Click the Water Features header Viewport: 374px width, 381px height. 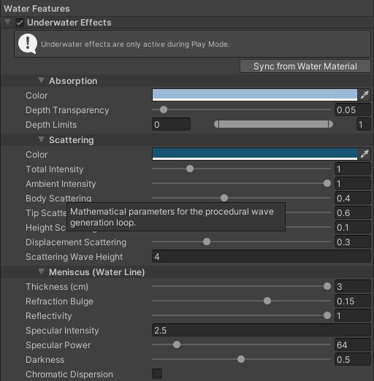(37, 9)
